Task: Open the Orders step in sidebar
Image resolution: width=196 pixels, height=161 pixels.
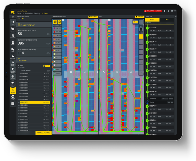Action: [13, 43]
